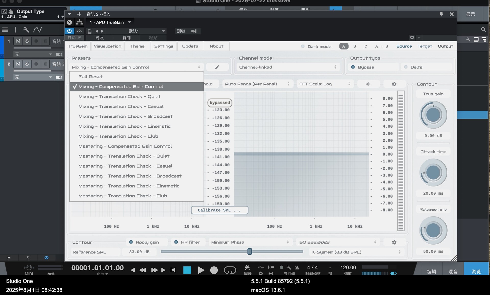Image resolution: width=490 pixels, height=295 pixels.
Task: Click the automation curve icon in the track toolbar
Action: coord(38,30)
